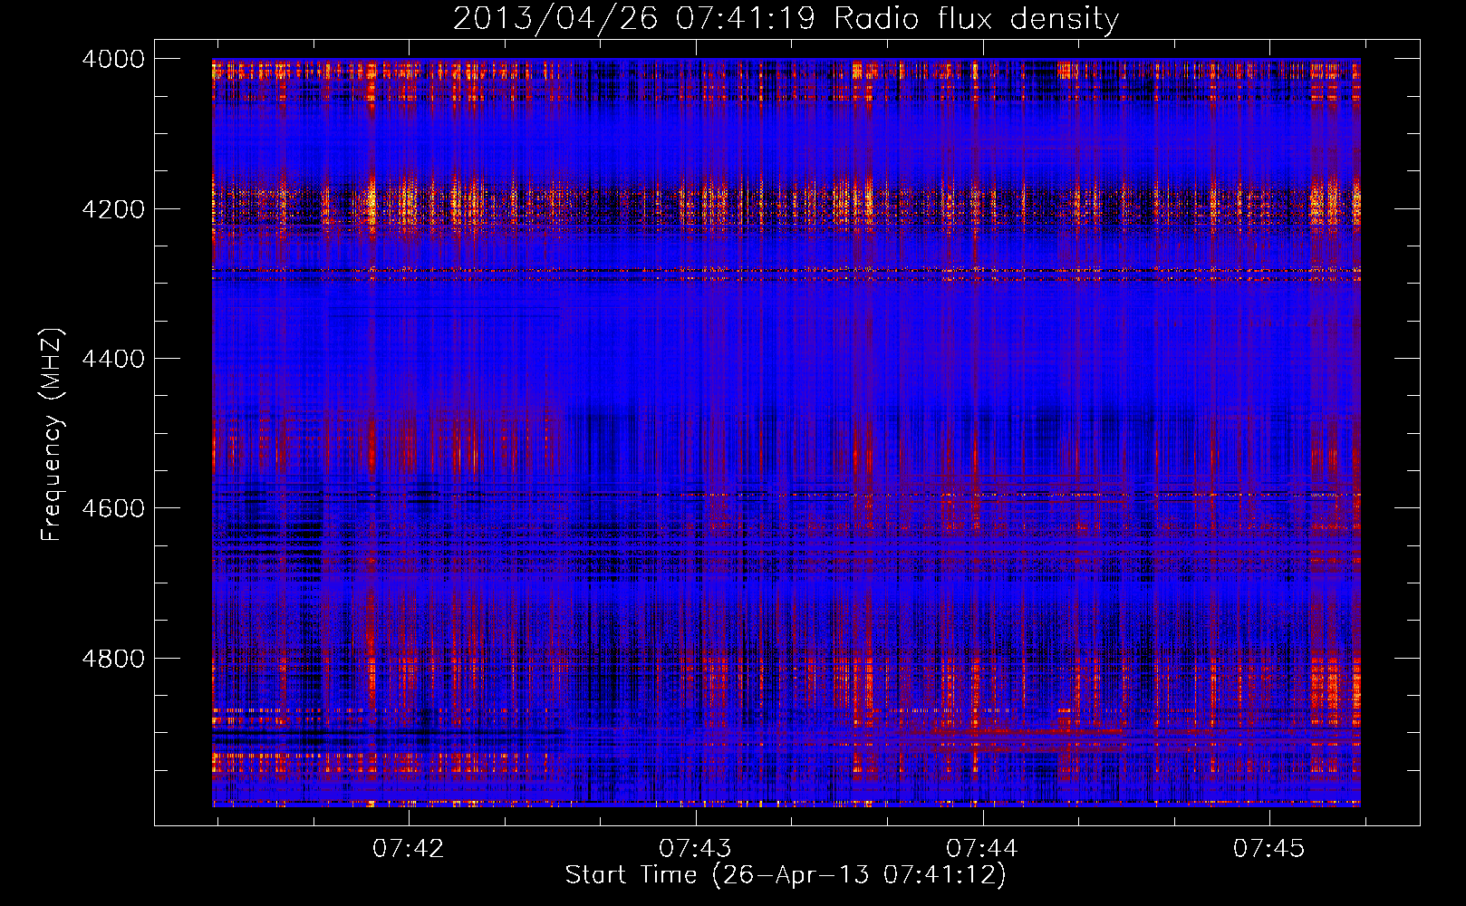Click the 07:45 time tick label

pos(1269,848)
